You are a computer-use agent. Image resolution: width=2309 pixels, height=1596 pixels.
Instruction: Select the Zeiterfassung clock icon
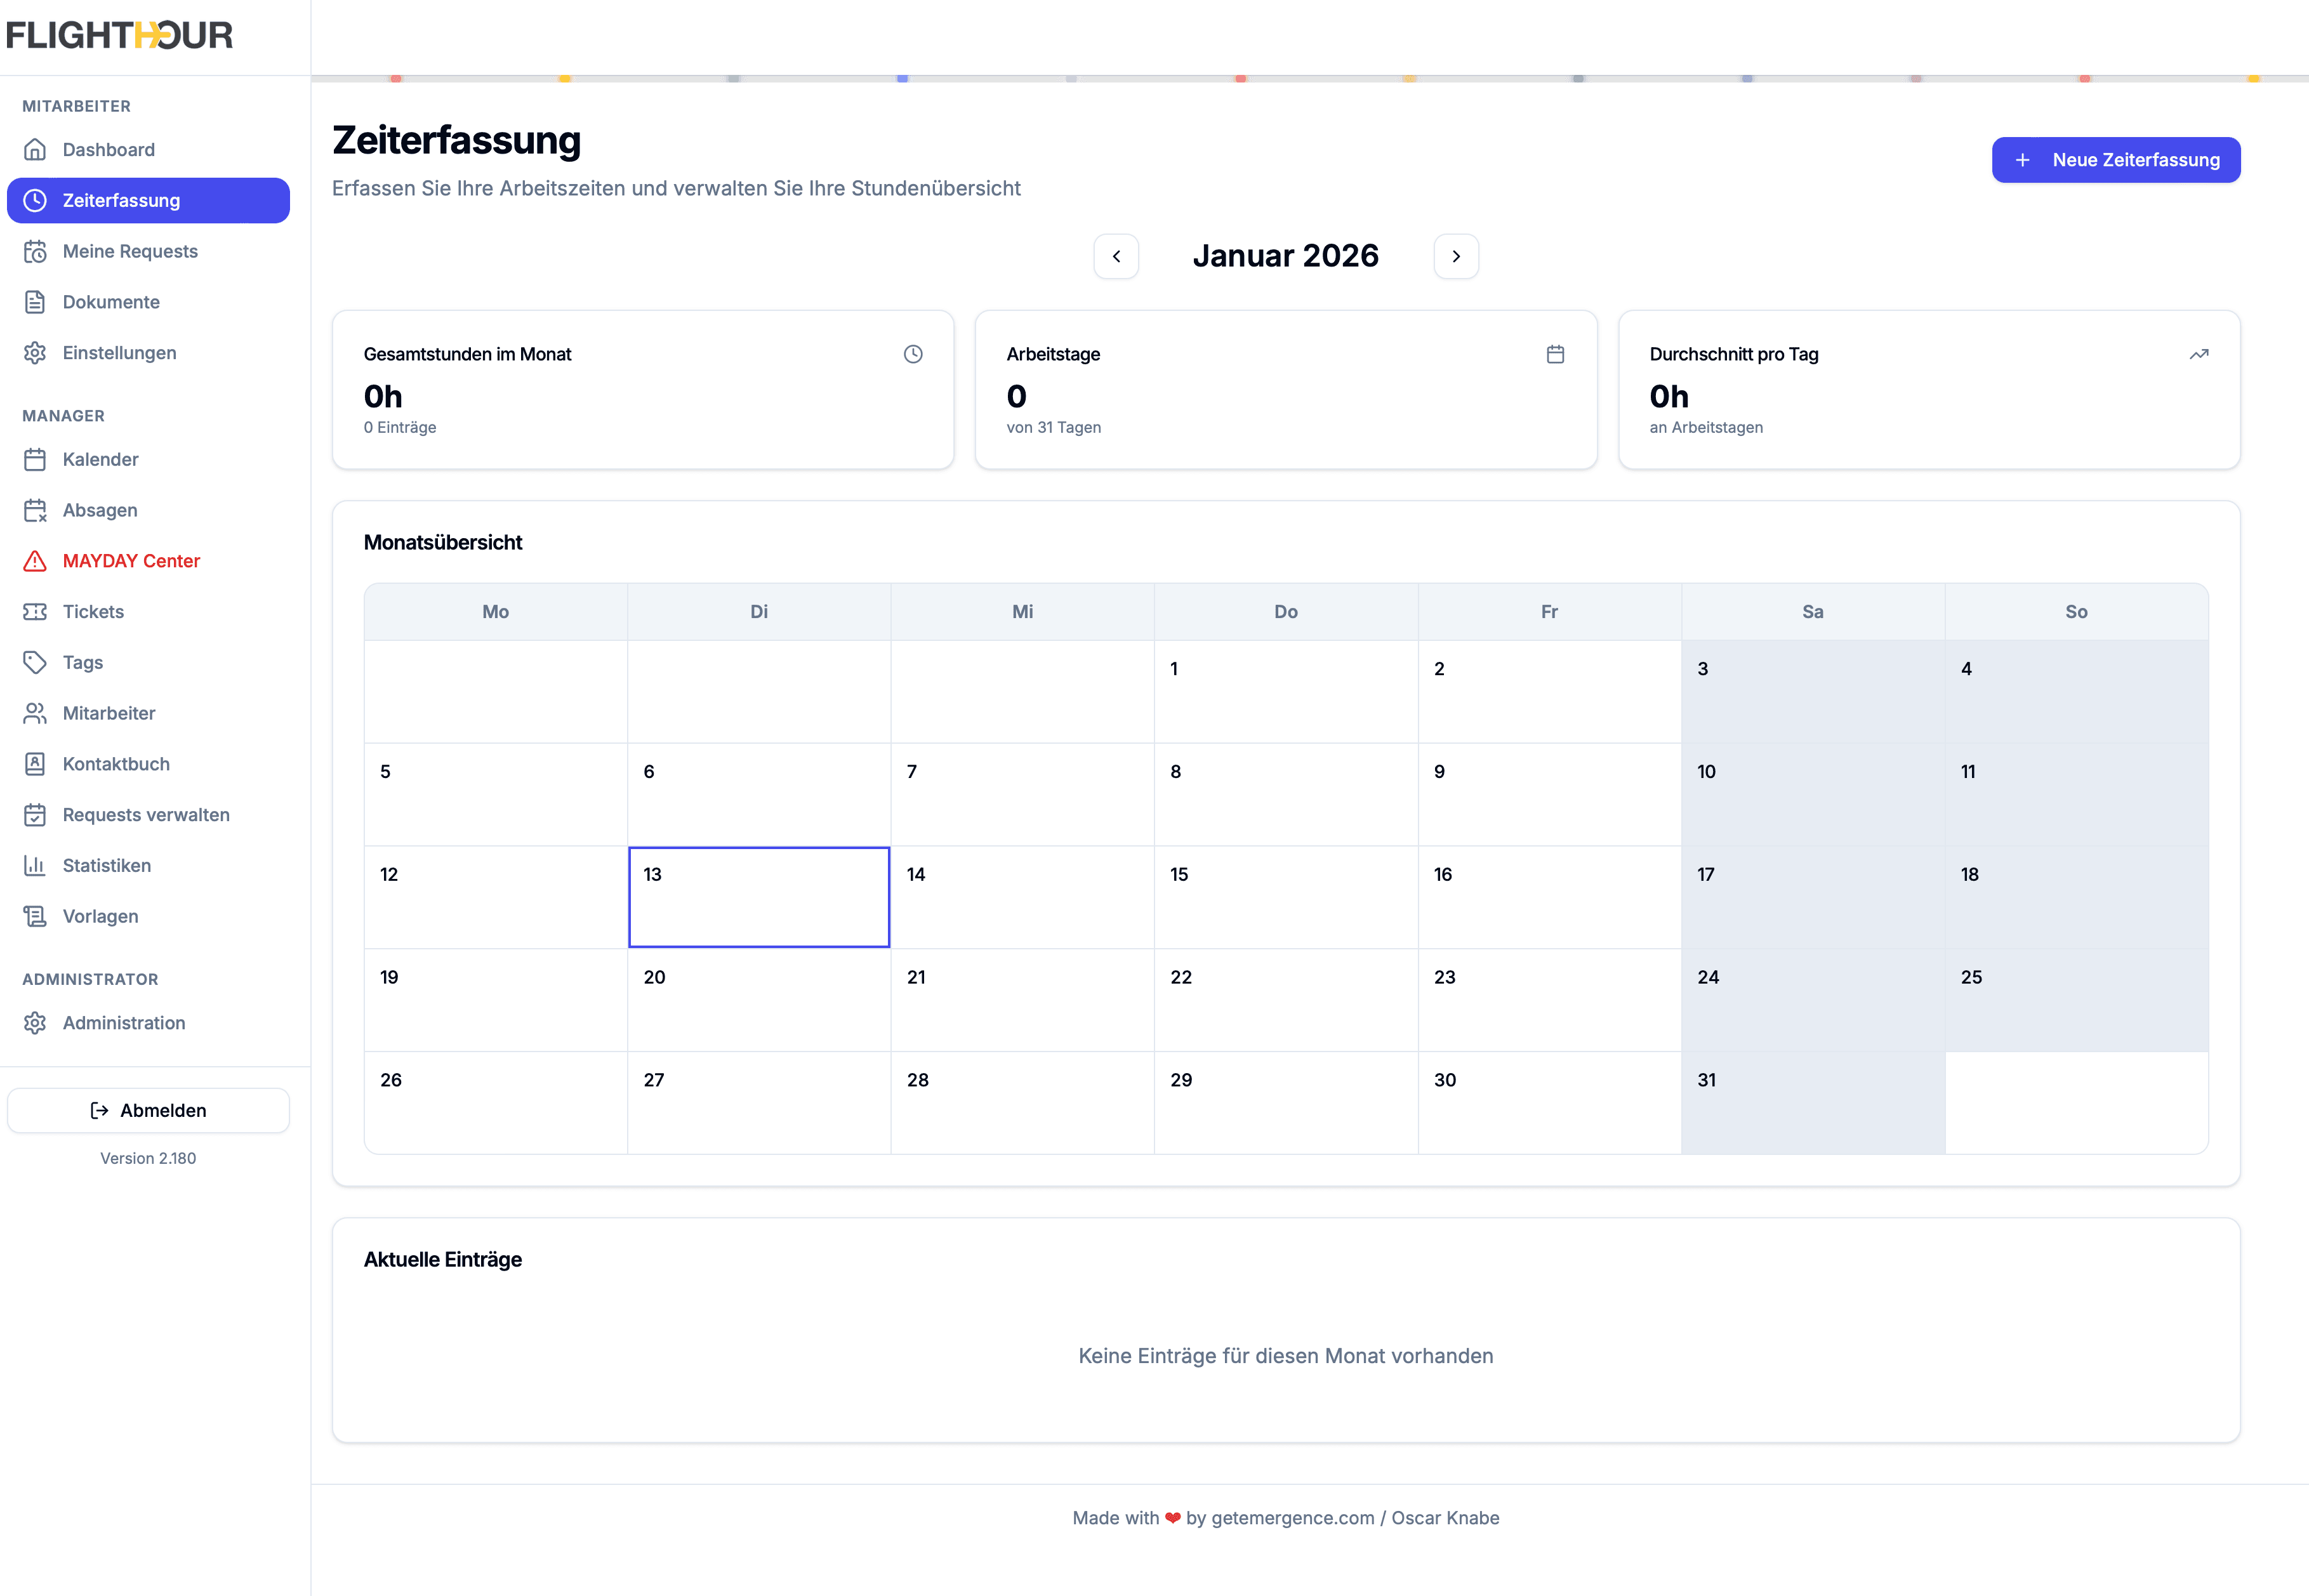[x=36, y=200]
